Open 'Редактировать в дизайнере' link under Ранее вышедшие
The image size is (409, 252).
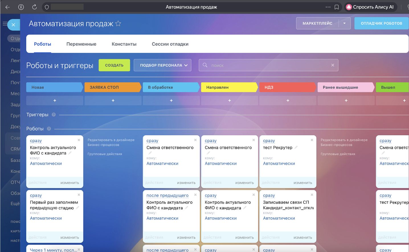pyautogui.click(x=344, y=142)
